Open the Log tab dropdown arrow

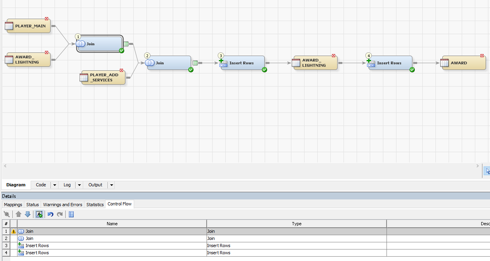point(79,185)
